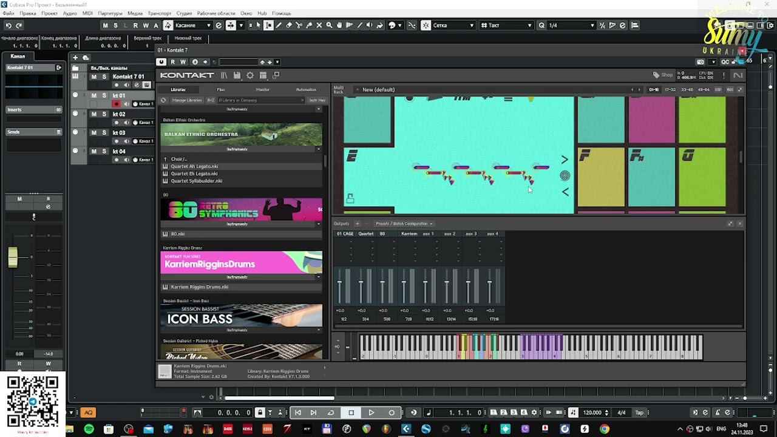The height and width of the screenshot is (437, 777).
Task: Expand 80 Retro Symphonics Instruments dropdown
Action: coord(319,224)
